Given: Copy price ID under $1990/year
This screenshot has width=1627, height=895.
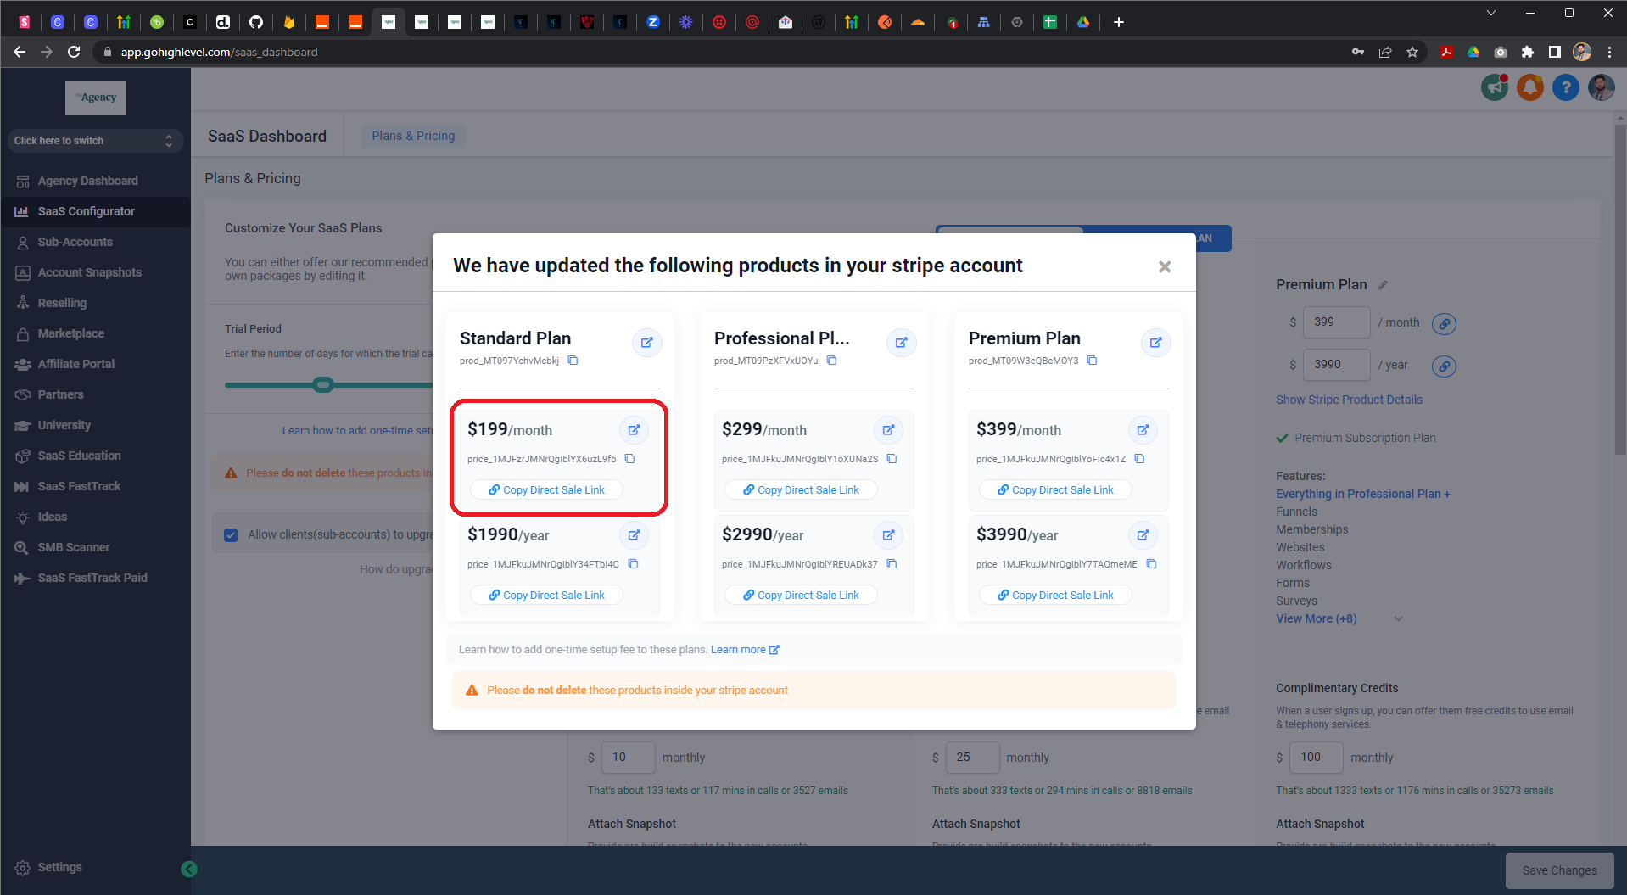Looking at the screenshot, I should click(x=633, y=564).
